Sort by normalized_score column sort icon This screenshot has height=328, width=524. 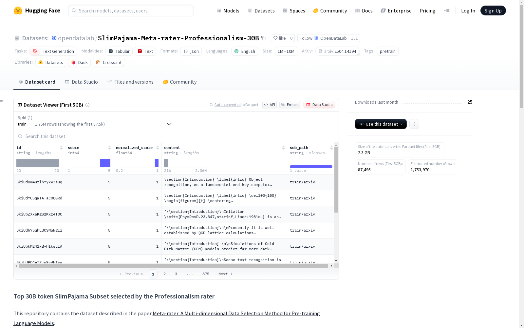[x=158, y=148]
